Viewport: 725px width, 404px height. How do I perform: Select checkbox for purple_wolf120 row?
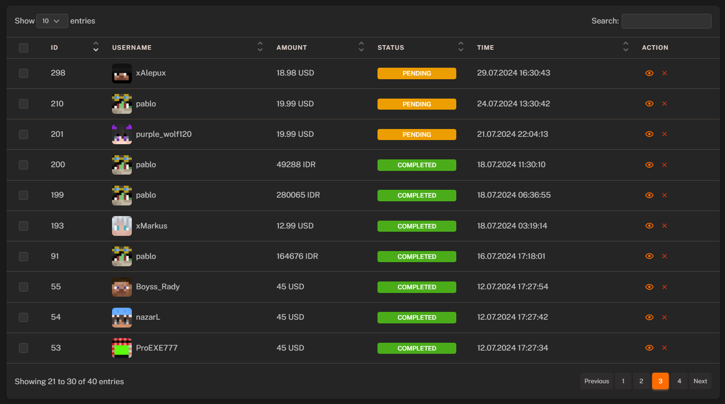24,134
